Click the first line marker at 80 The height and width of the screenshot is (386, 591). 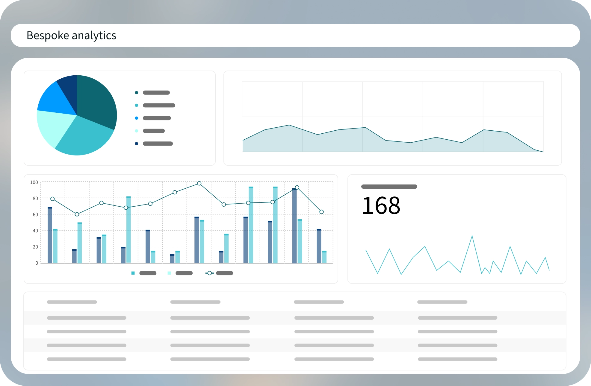pos(52,199)
